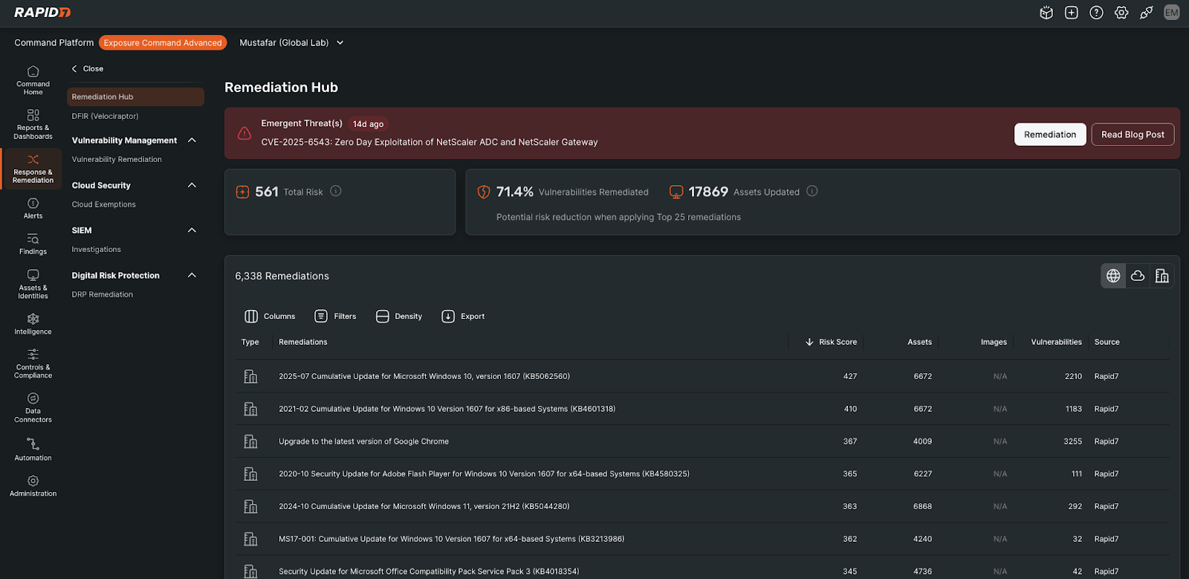Open the Density table setting
Viewport: 1189px width, 579px height.
[x=399, y=317]
